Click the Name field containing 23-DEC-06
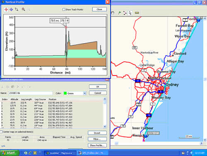This screenshot has width=207, height=156. (x=31, y=93)
